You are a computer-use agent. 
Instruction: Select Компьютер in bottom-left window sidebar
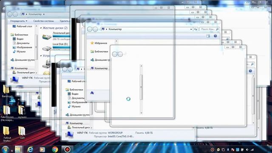point(74,123)
